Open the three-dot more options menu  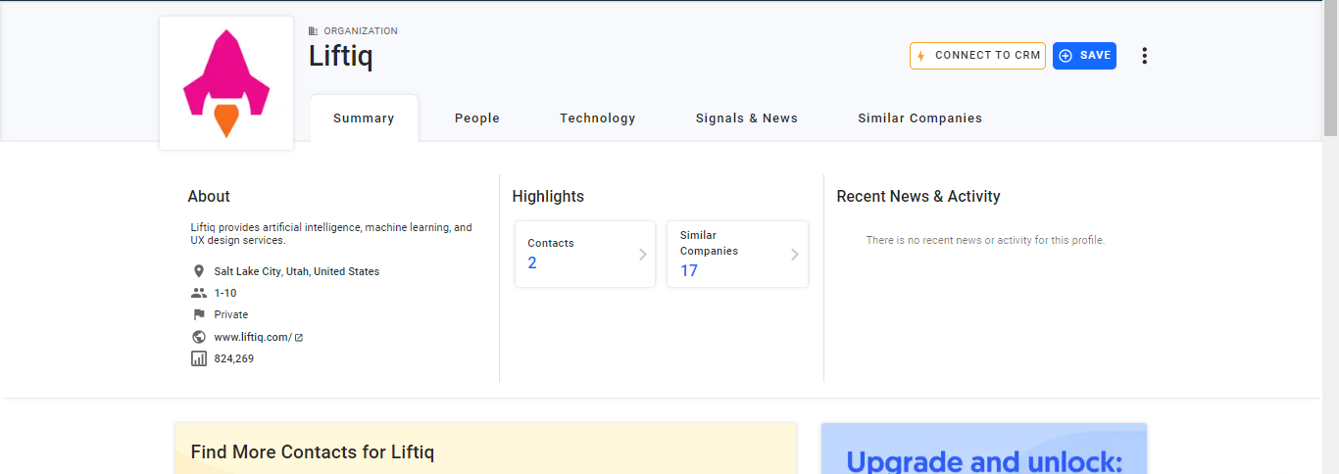1144,56
